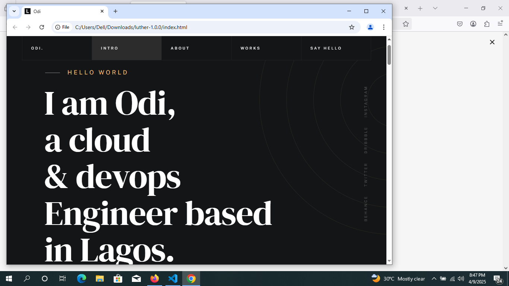
Task: Click the Chrome back arrow
Action: [x=15, y=27]
